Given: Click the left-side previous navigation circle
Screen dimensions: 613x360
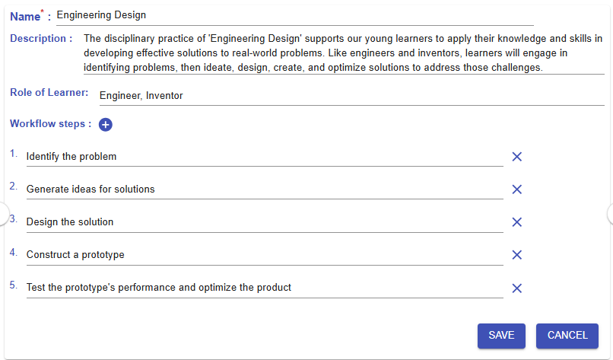Looking at the screenshot, I should (3, 214).
